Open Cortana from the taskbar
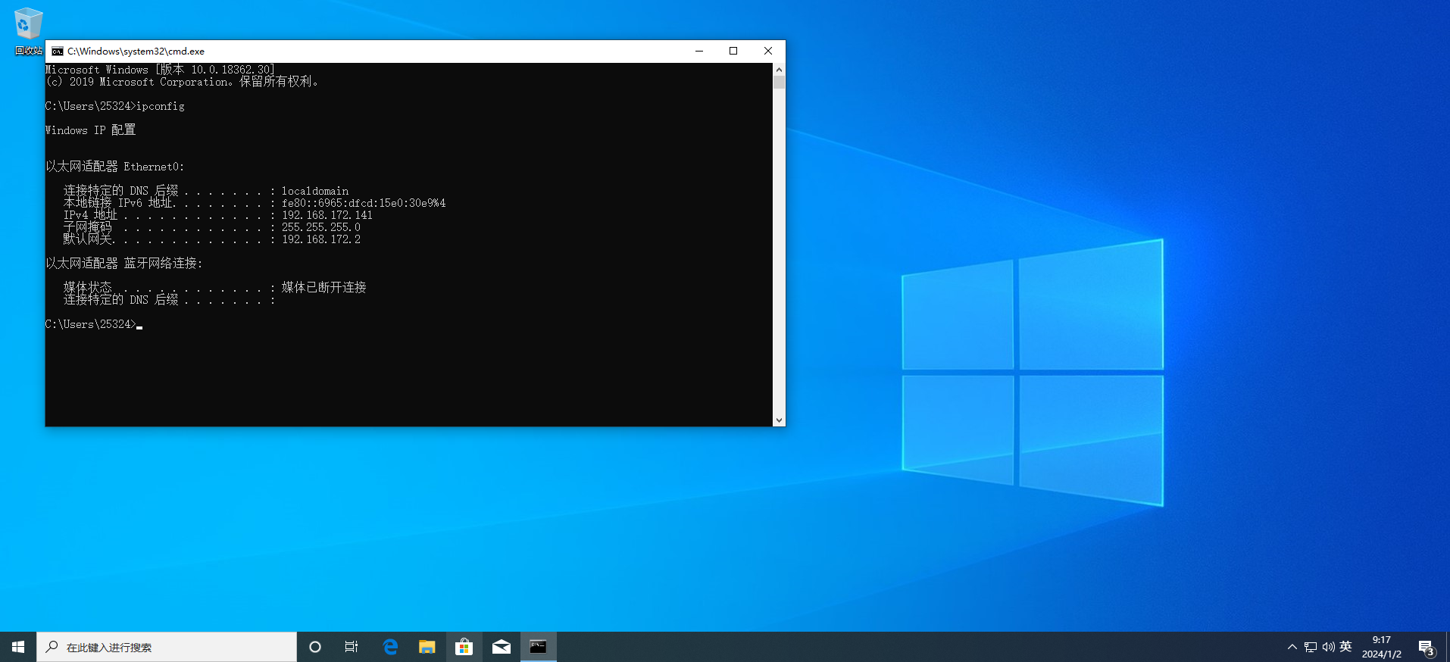Image resolution: width=1450 pixels, height=662 pixels. coord(315,647)
